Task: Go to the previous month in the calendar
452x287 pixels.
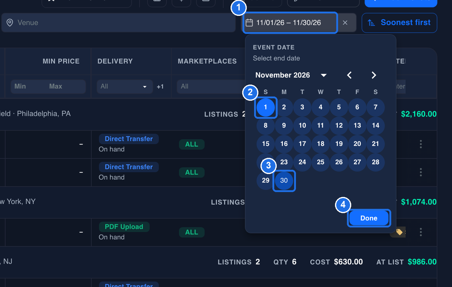Action: (x=350, y=75)
